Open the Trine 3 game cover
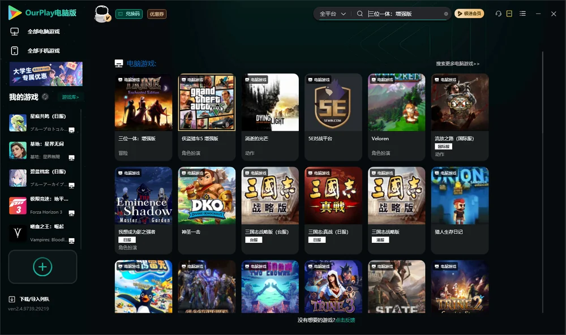Viewport: 566px width, 335px height. point(333,287)
